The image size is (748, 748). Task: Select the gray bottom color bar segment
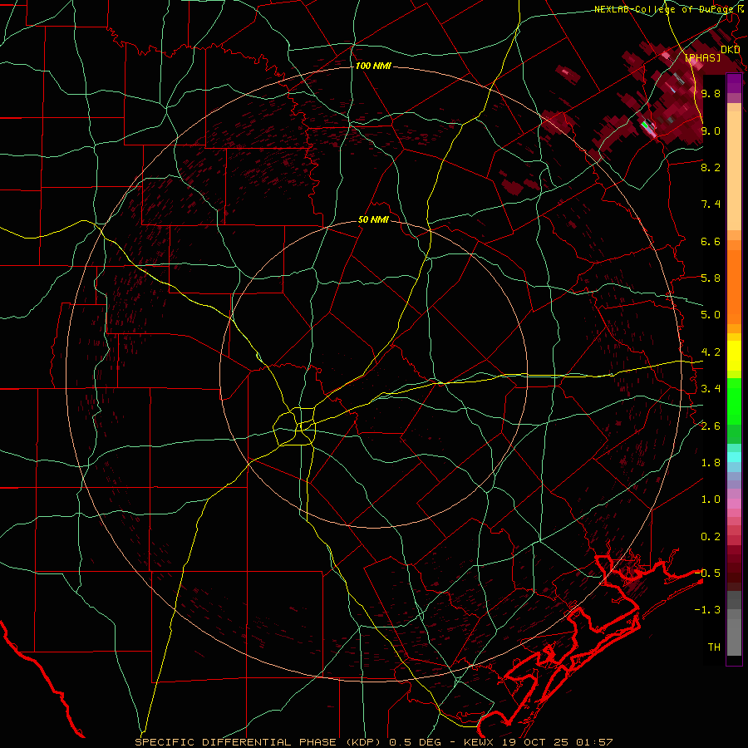click(734, 637)
